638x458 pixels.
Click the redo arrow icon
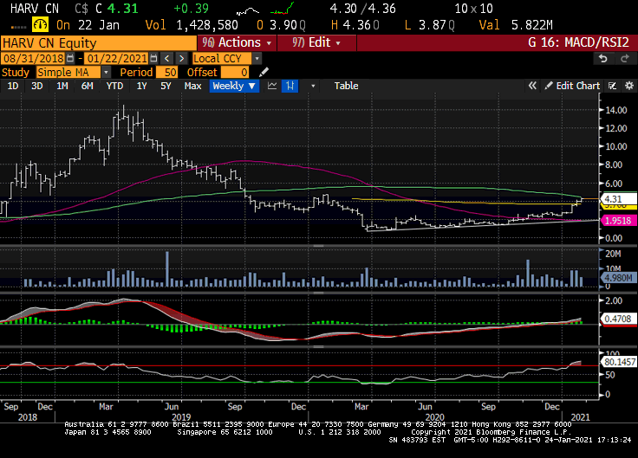[x=625, y=59]
